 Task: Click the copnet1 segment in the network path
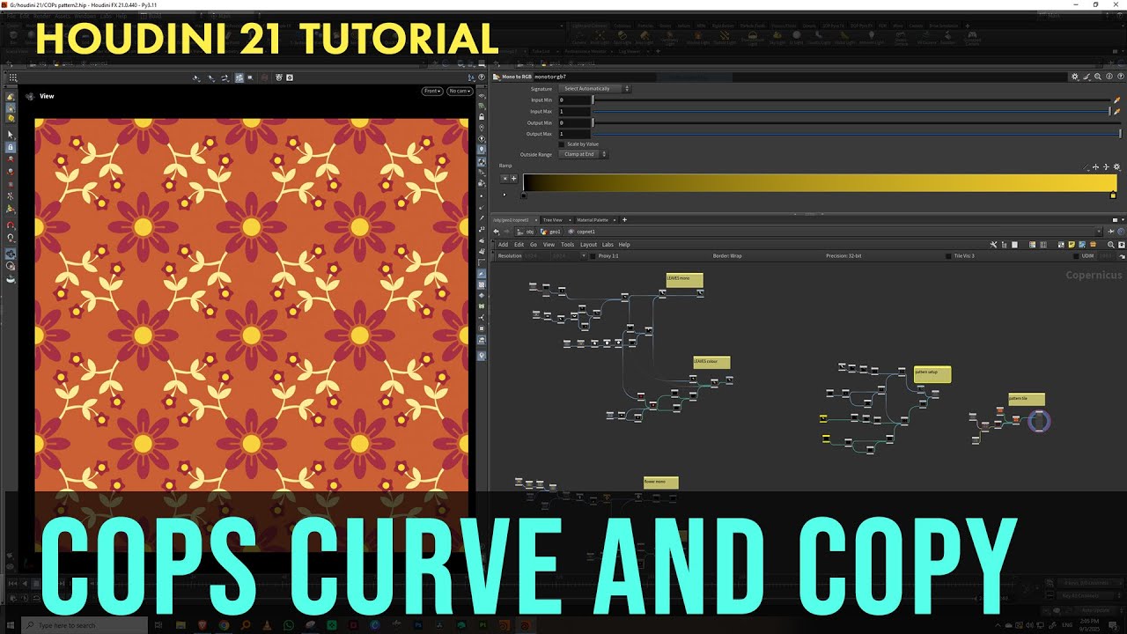[x=586, y=232]
